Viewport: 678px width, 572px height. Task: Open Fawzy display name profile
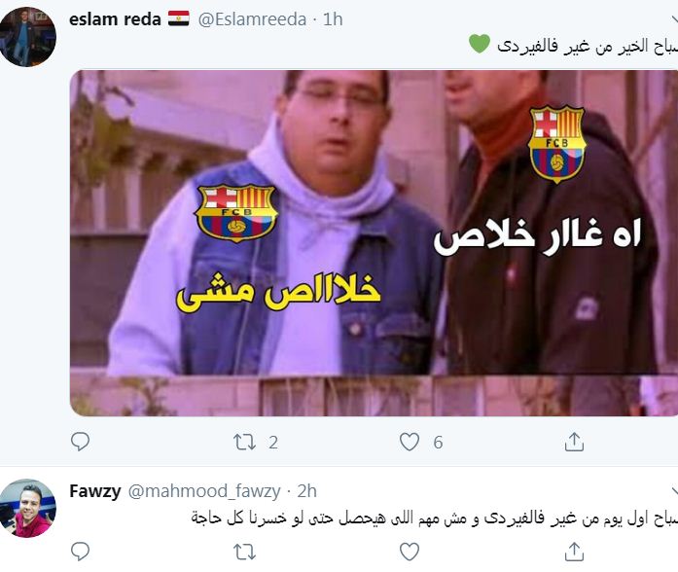click(94, 491)
